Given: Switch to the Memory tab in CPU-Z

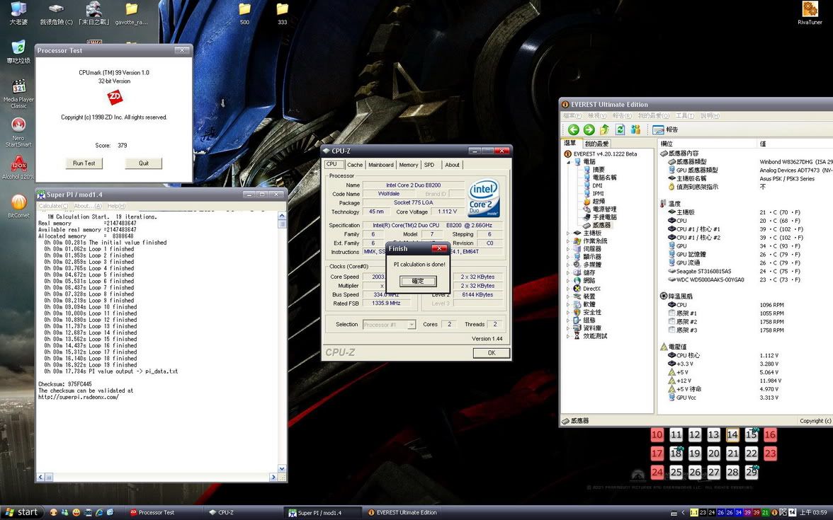Looking at the screenshot, I should [409, 165].
